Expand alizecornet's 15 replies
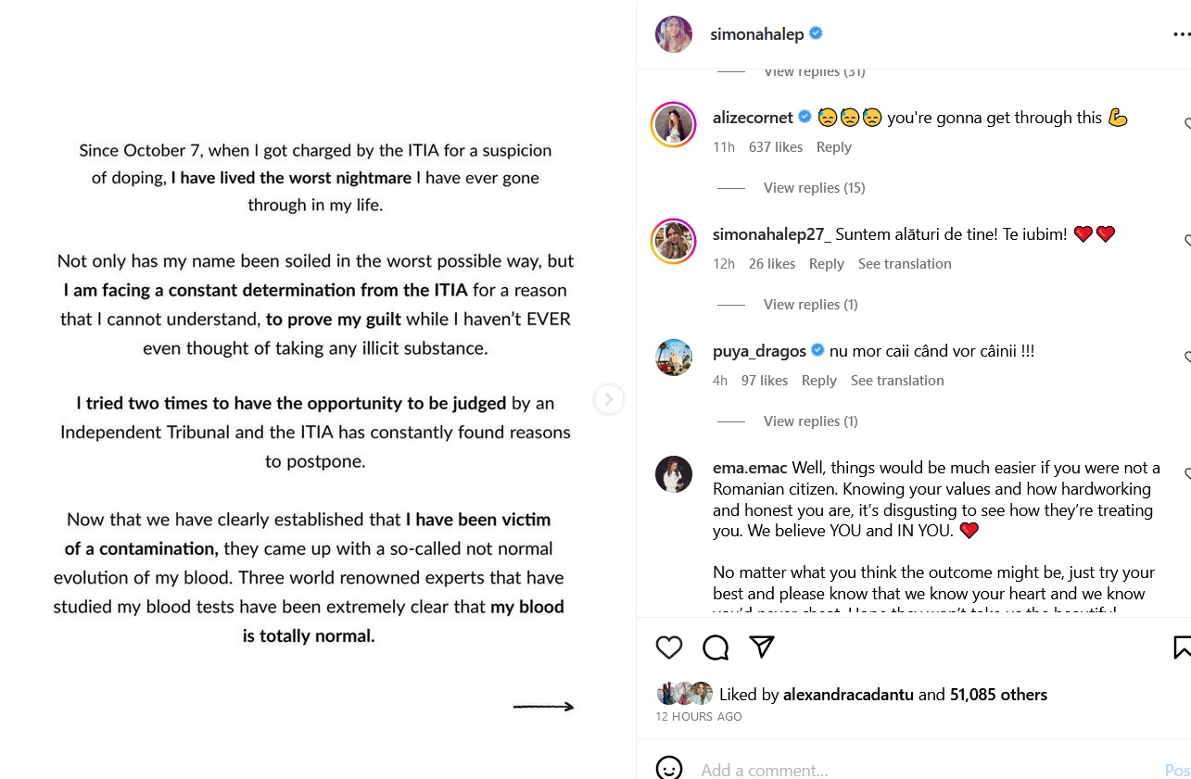This screenshot has width=1191, height=779. pos(814,188)
